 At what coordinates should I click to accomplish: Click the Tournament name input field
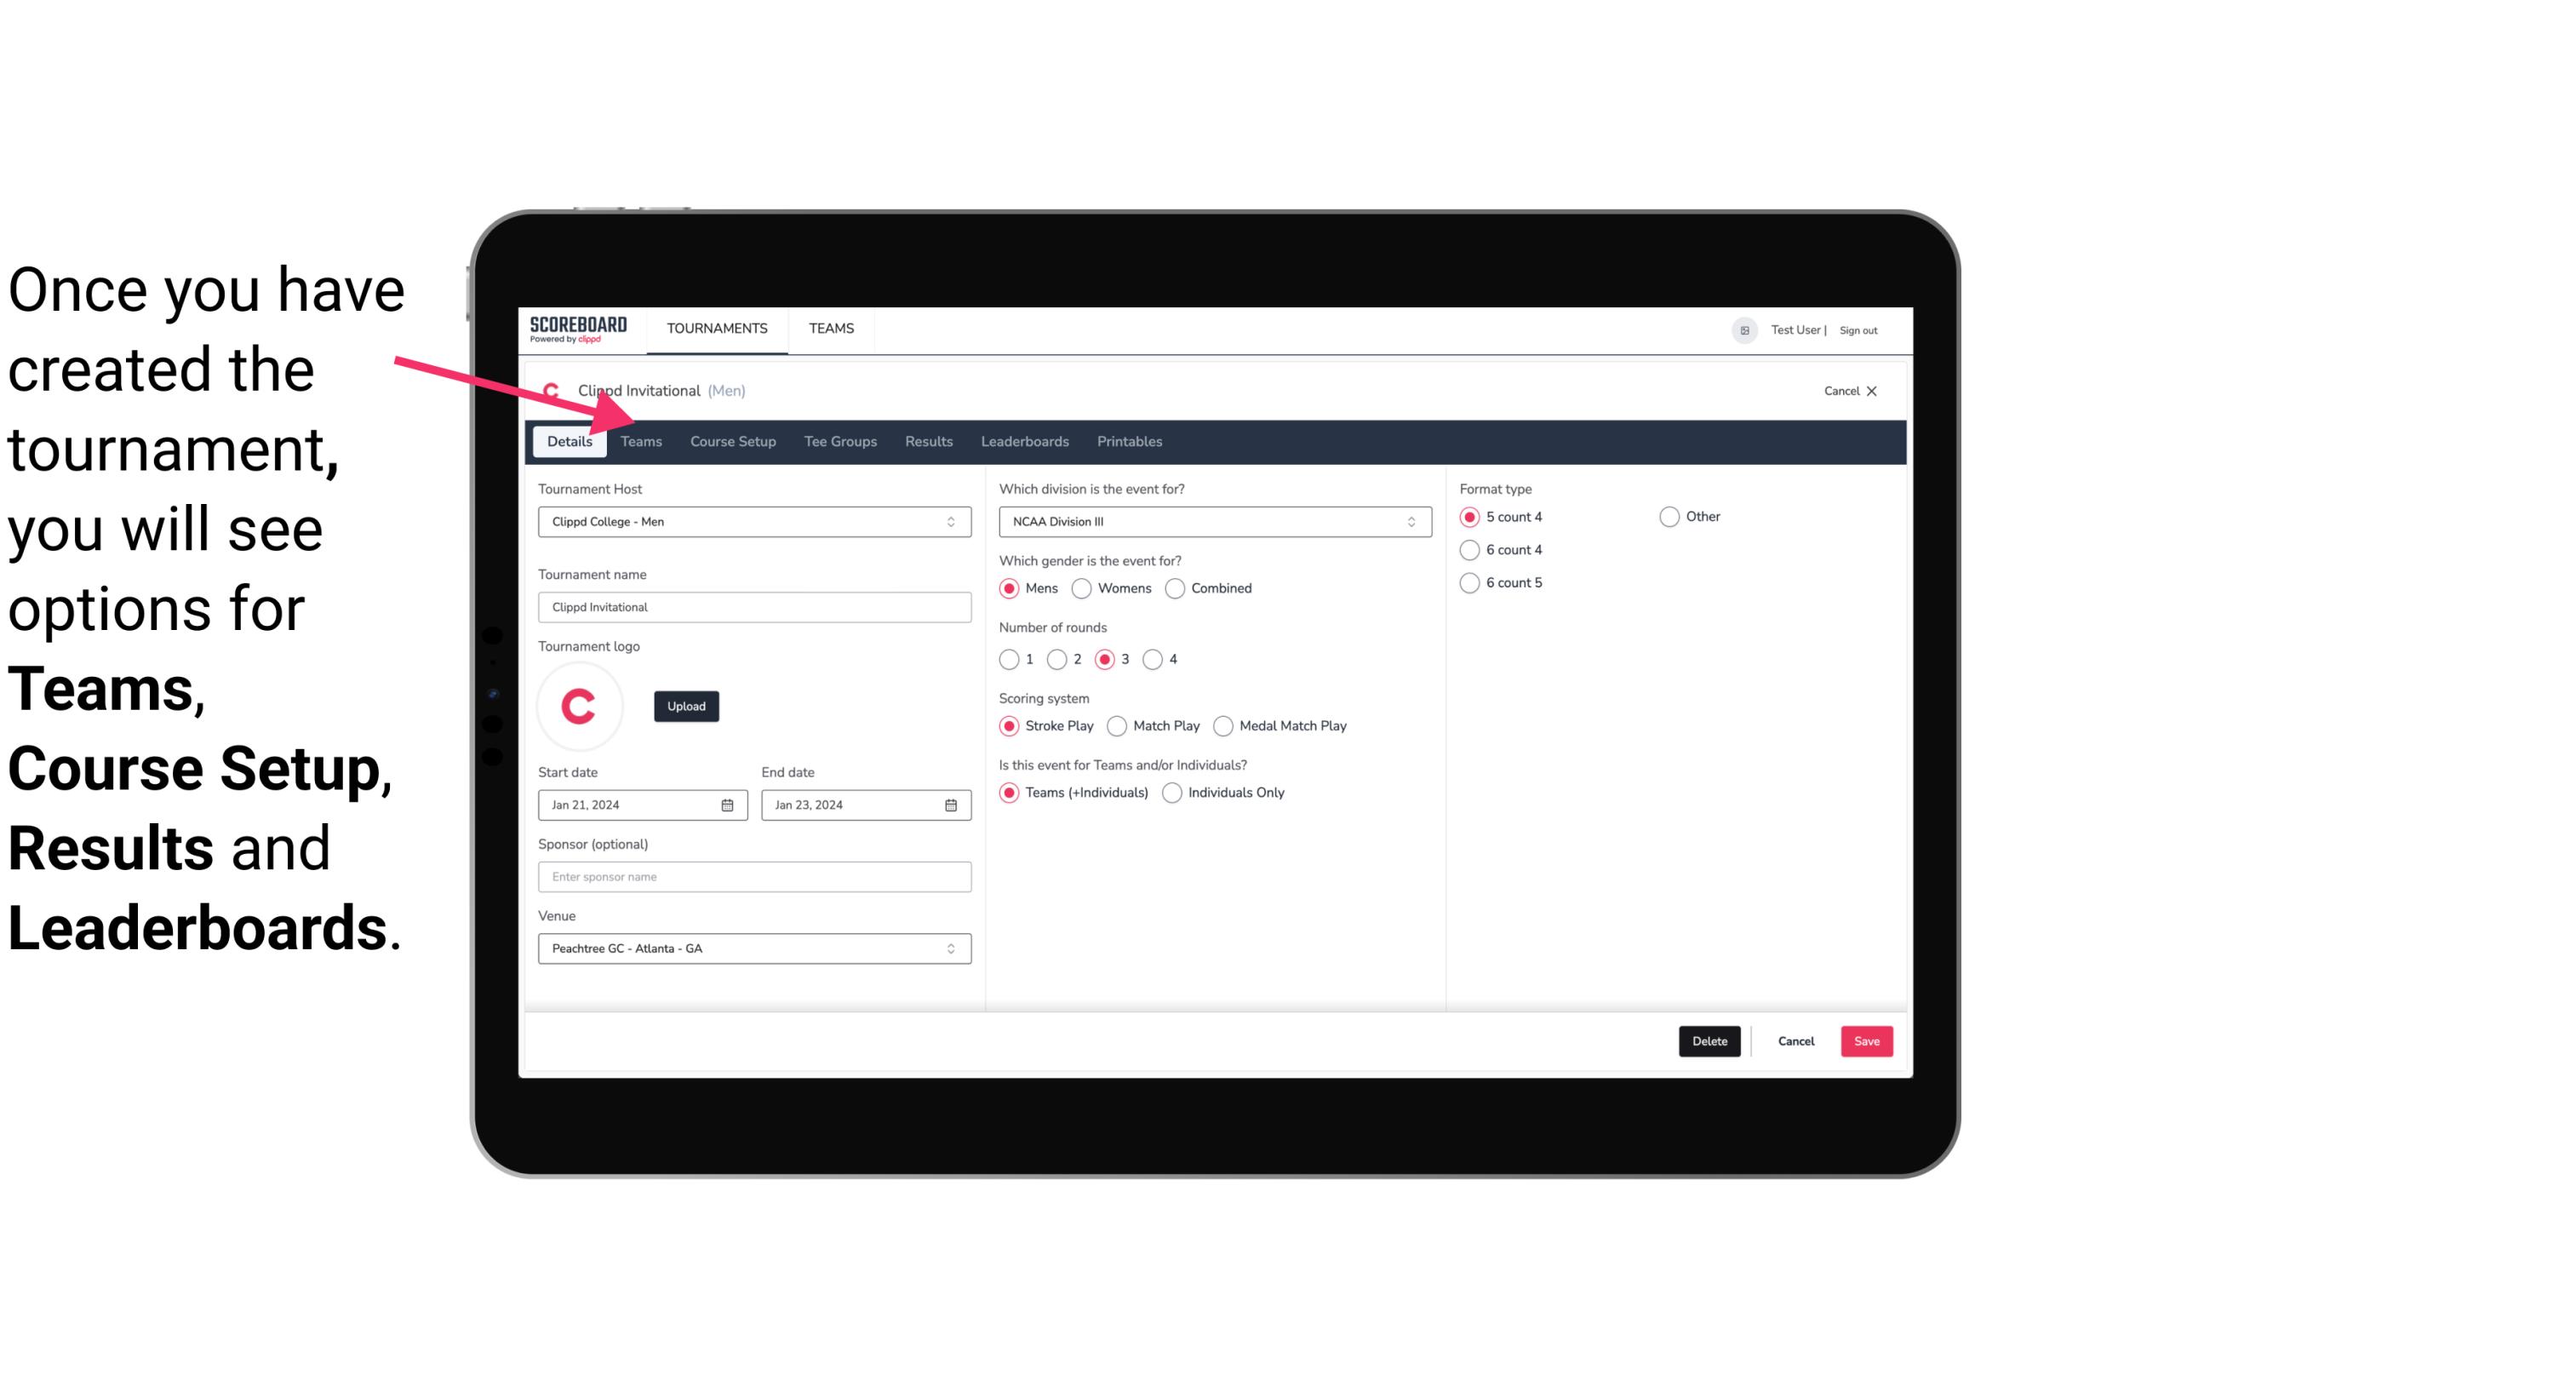point(754,606)
